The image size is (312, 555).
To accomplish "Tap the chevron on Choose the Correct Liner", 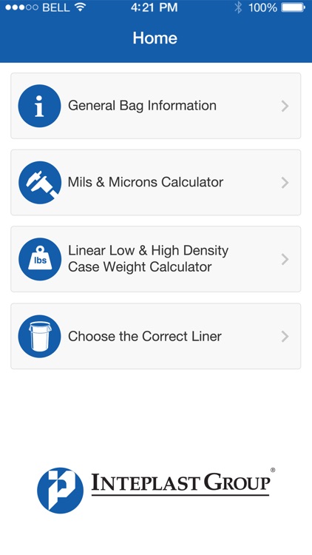I will pyautogui.click(x=285, y=336).
